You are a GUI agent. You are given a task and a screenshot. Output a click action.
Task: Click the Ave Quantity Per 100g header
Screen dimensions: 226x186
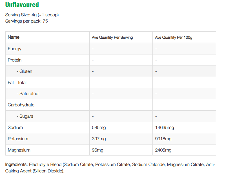(174, 37)
